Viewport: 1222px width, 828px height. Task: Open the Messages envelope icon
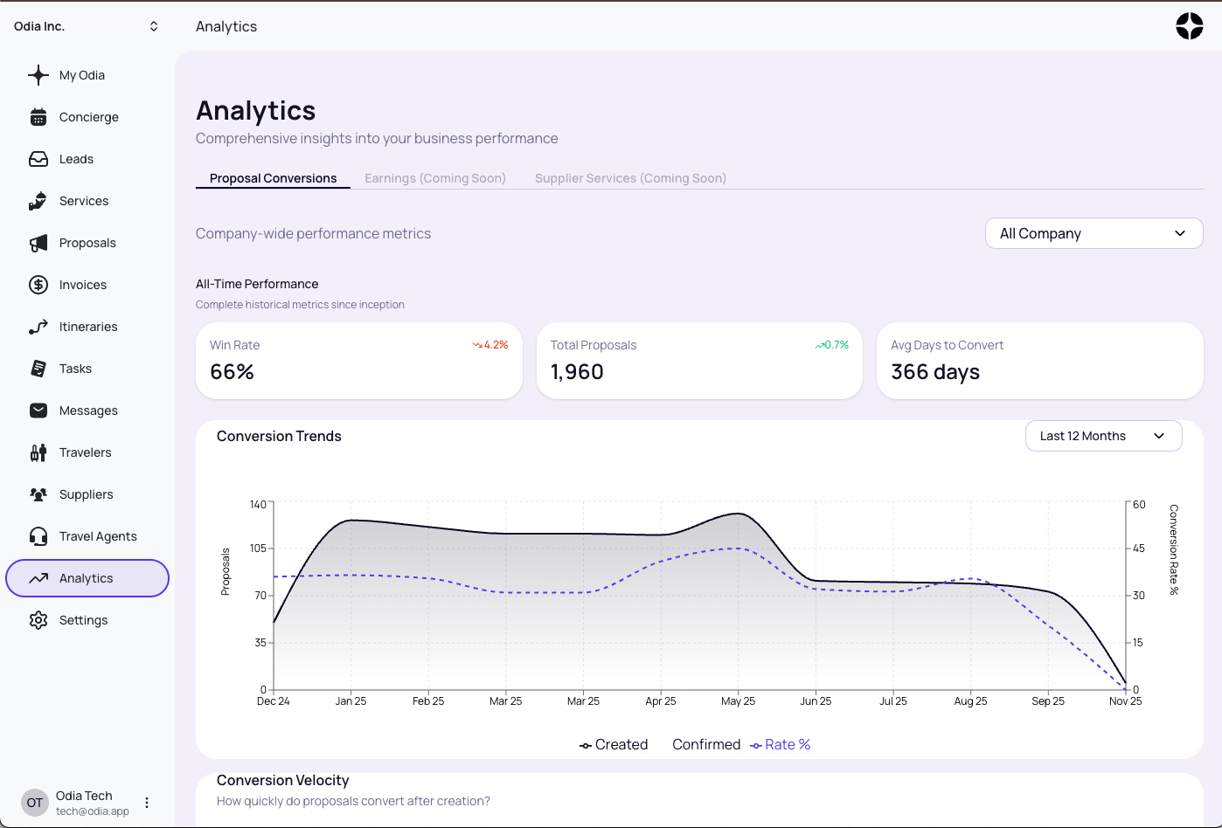[38, 410]
